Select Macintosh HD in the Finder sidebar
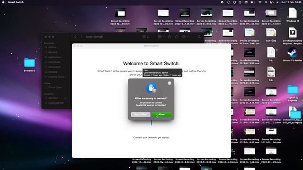Image resolution: width=303 pixels, height=170 pixels. (55, 103)
